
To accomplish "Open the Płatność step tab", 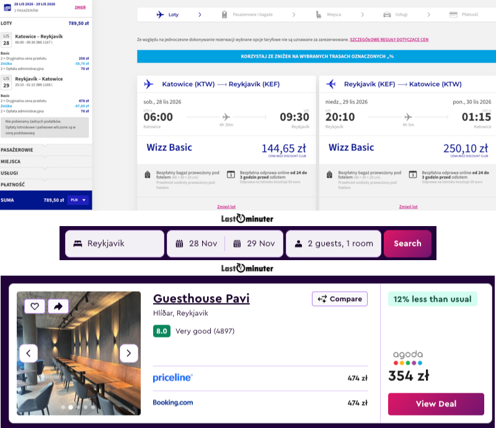I will (470, 14).
